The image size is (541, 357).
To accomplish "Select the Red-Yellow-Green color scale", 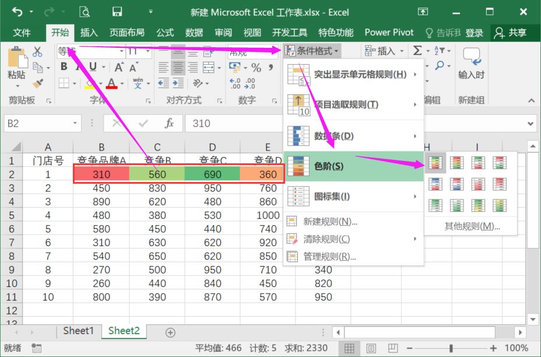I will 457,163.
